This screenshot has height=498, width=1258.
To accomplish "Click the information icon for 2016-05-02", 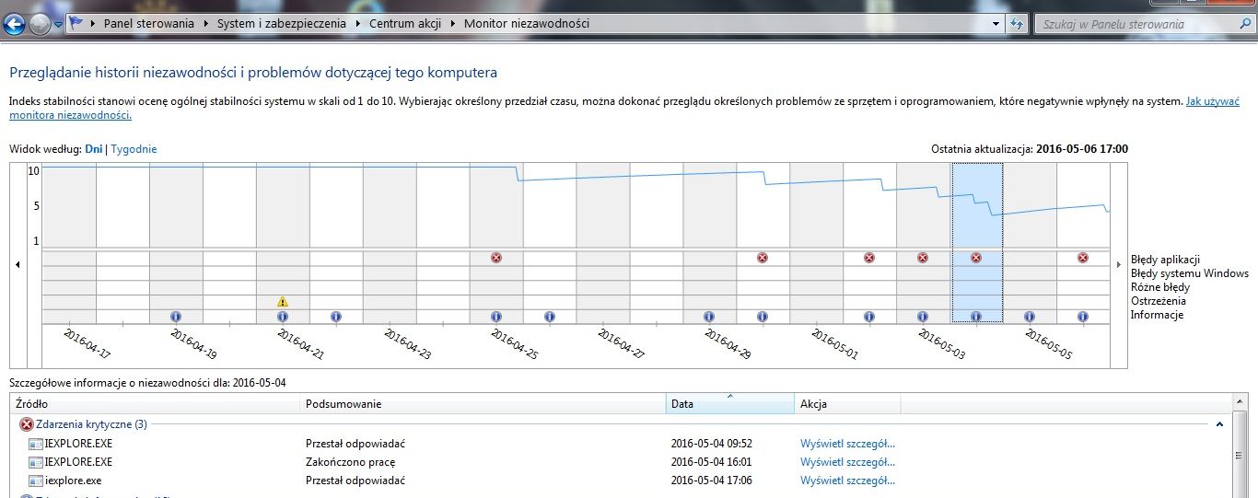I will point(869,316).
